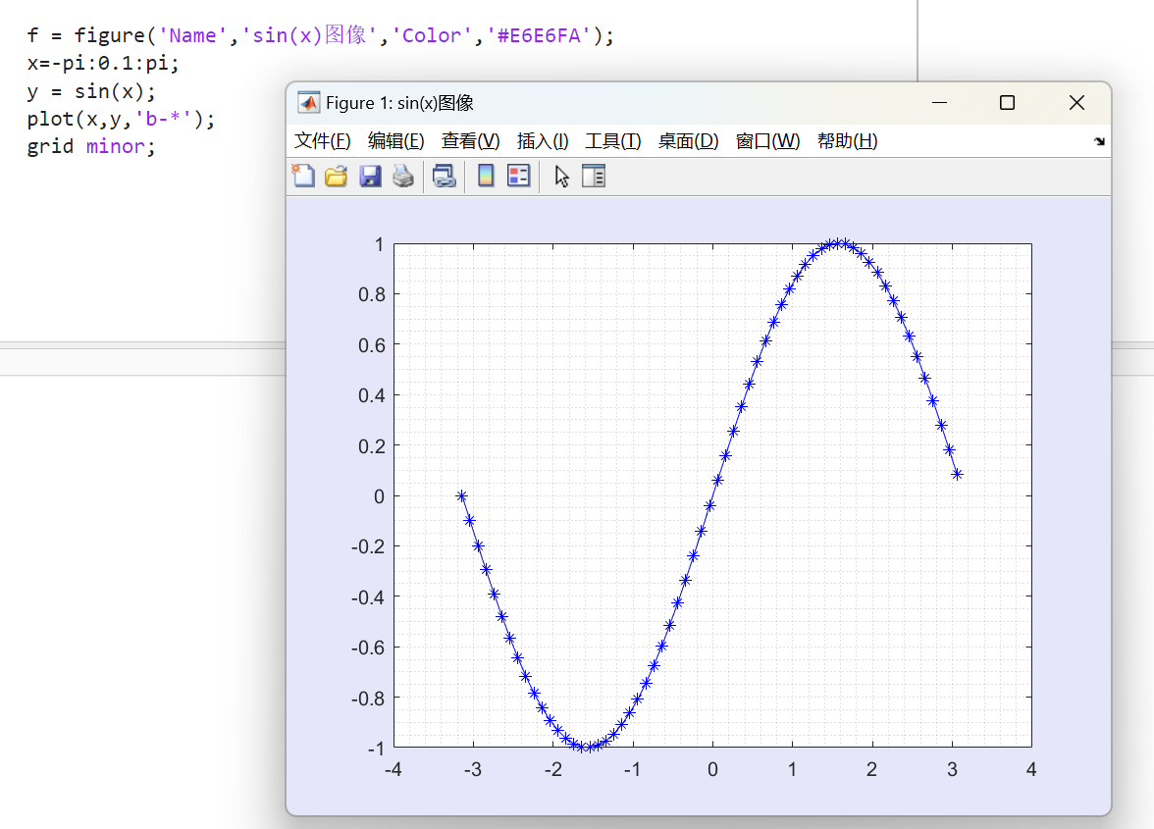Click the Link Plot toolbar icon
Image resolution: width=1154 pixels, height=829 pixels.
pos(445,176)
